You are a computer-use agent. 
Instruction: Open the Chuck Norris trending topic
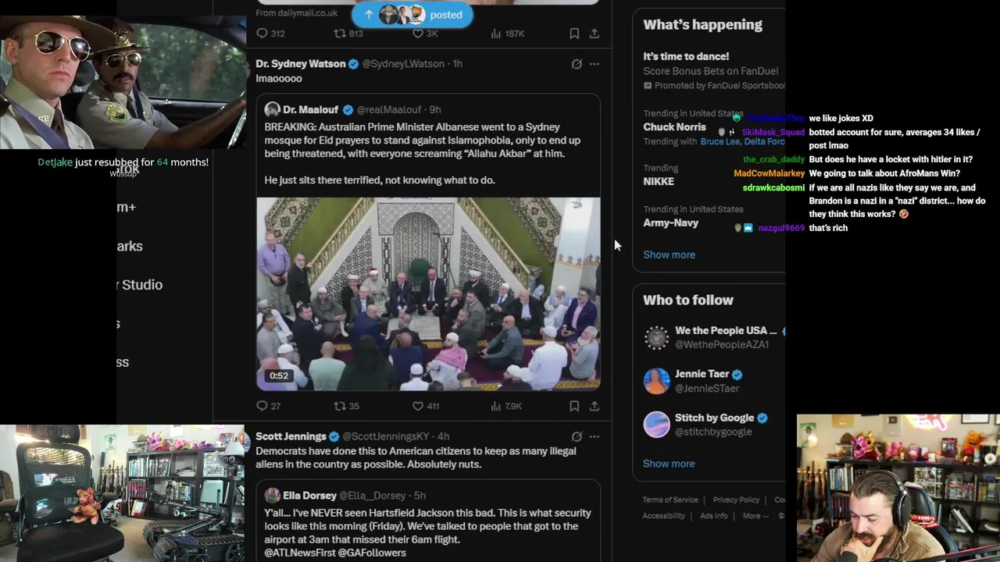click(x=674, y=127)
